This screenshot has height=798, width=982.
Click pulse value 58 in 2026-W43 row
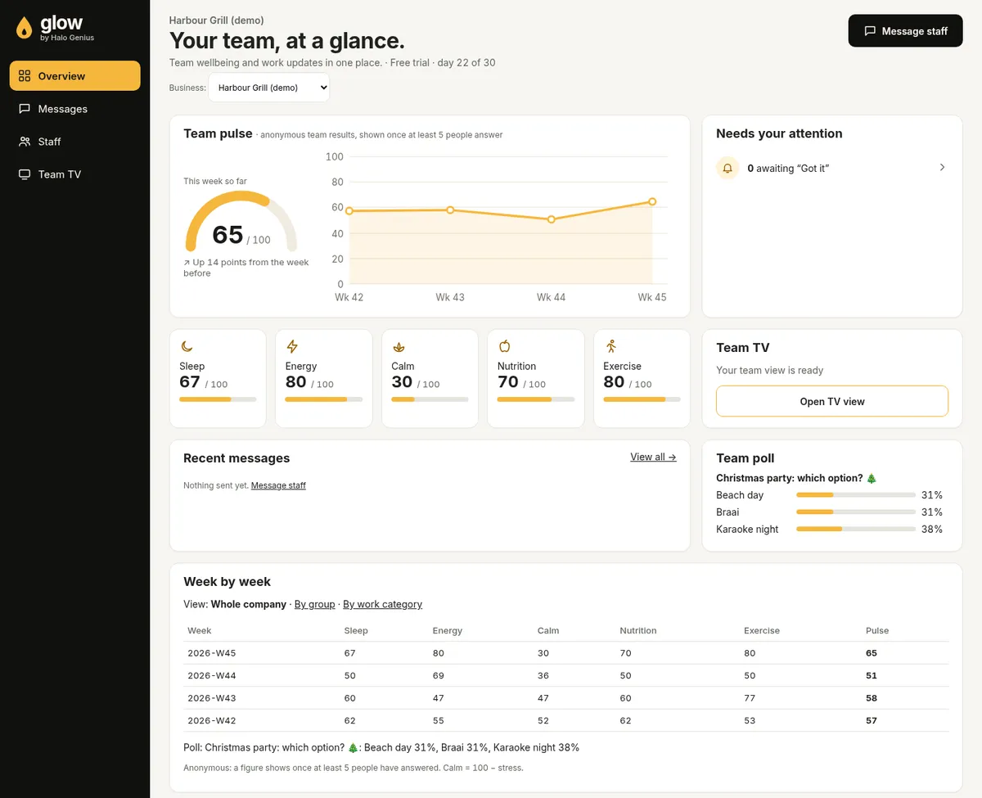(x=872, y=698)
